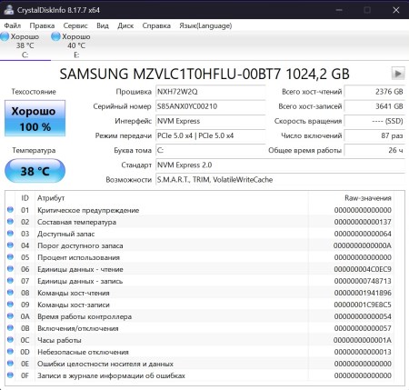Select the Доступный запас attribute text
409x390 pixels.
(65, 234)
